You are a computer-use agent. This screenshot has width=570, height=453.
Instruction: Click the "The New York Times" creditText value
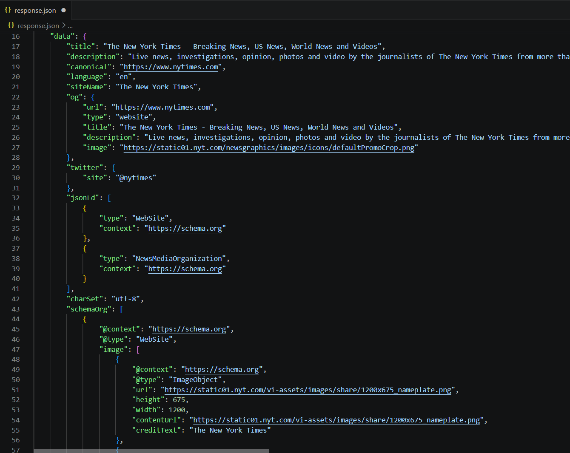tap(230, 430)
